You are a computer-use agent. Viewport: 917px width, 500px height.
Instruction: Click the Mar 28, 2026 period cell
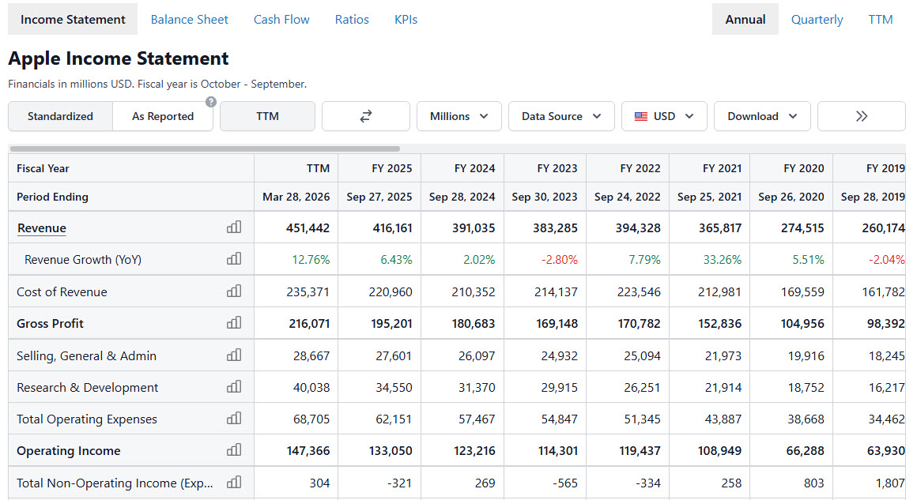click(x=296, y=197)
